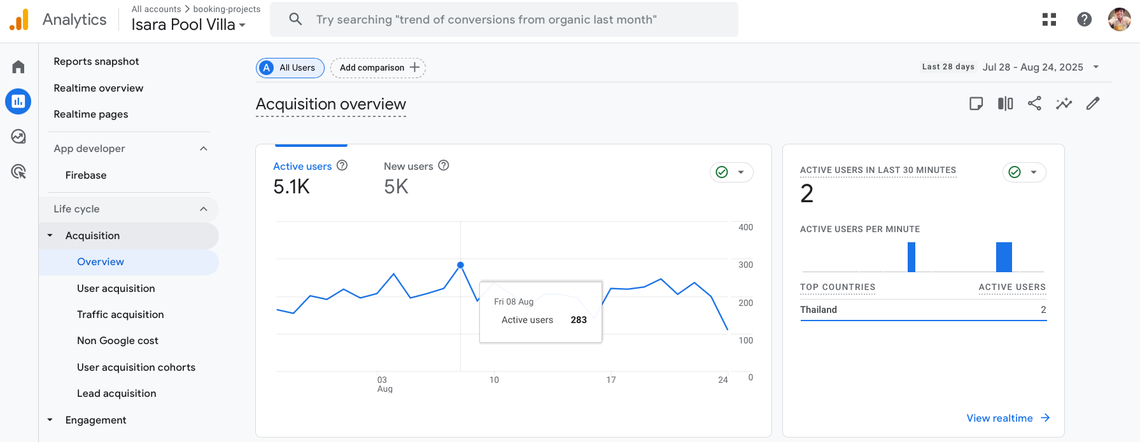Open the Insights sparkline icon
Viewport: 1140px width, 442px height.
click(x=1064, y=104)
